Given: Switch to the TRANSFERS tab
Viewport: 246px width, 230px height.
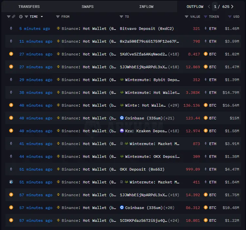Looking at the screenshot, I should (x=29, y=7).
